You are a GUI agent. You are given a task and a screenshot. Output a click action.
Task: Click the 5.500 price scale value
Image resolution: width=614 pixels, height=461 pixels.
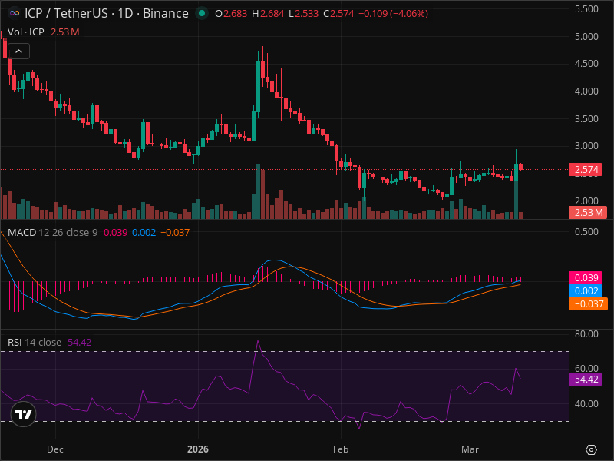tap(586, 9)
